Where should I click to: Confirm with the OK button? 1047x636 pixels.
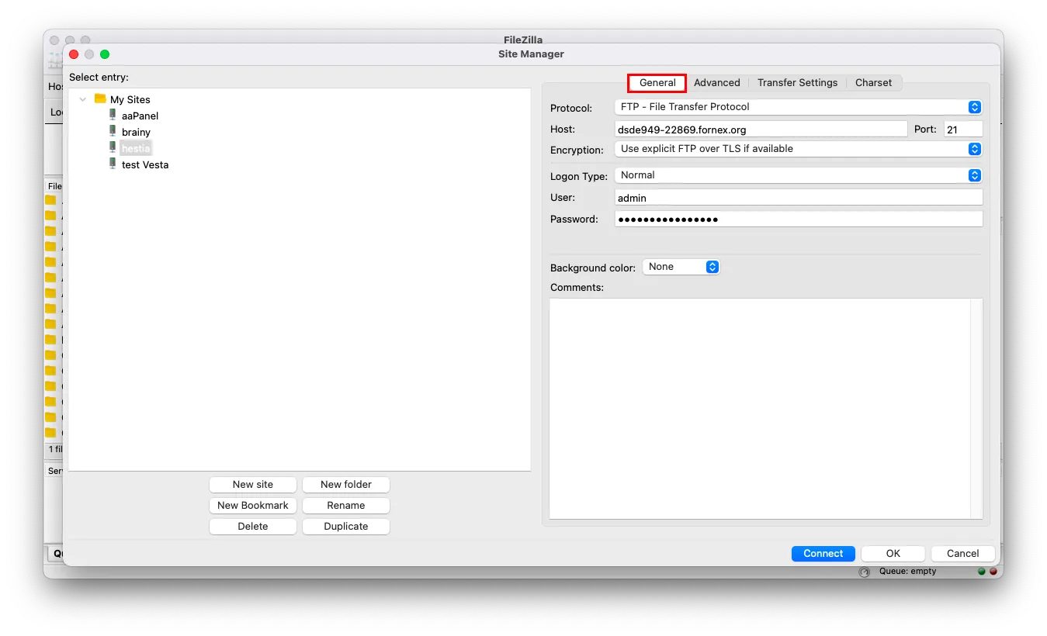[893, 553]
